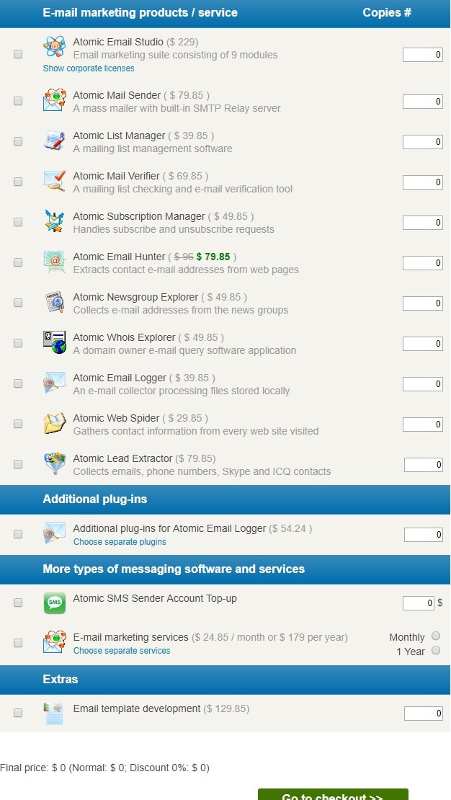Click the Atomic Subscription Manager icon
This screenshot has height=800, width=451.
(54, 221)
